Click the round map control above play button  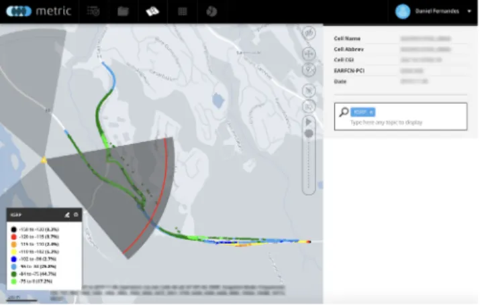(309, 107)
